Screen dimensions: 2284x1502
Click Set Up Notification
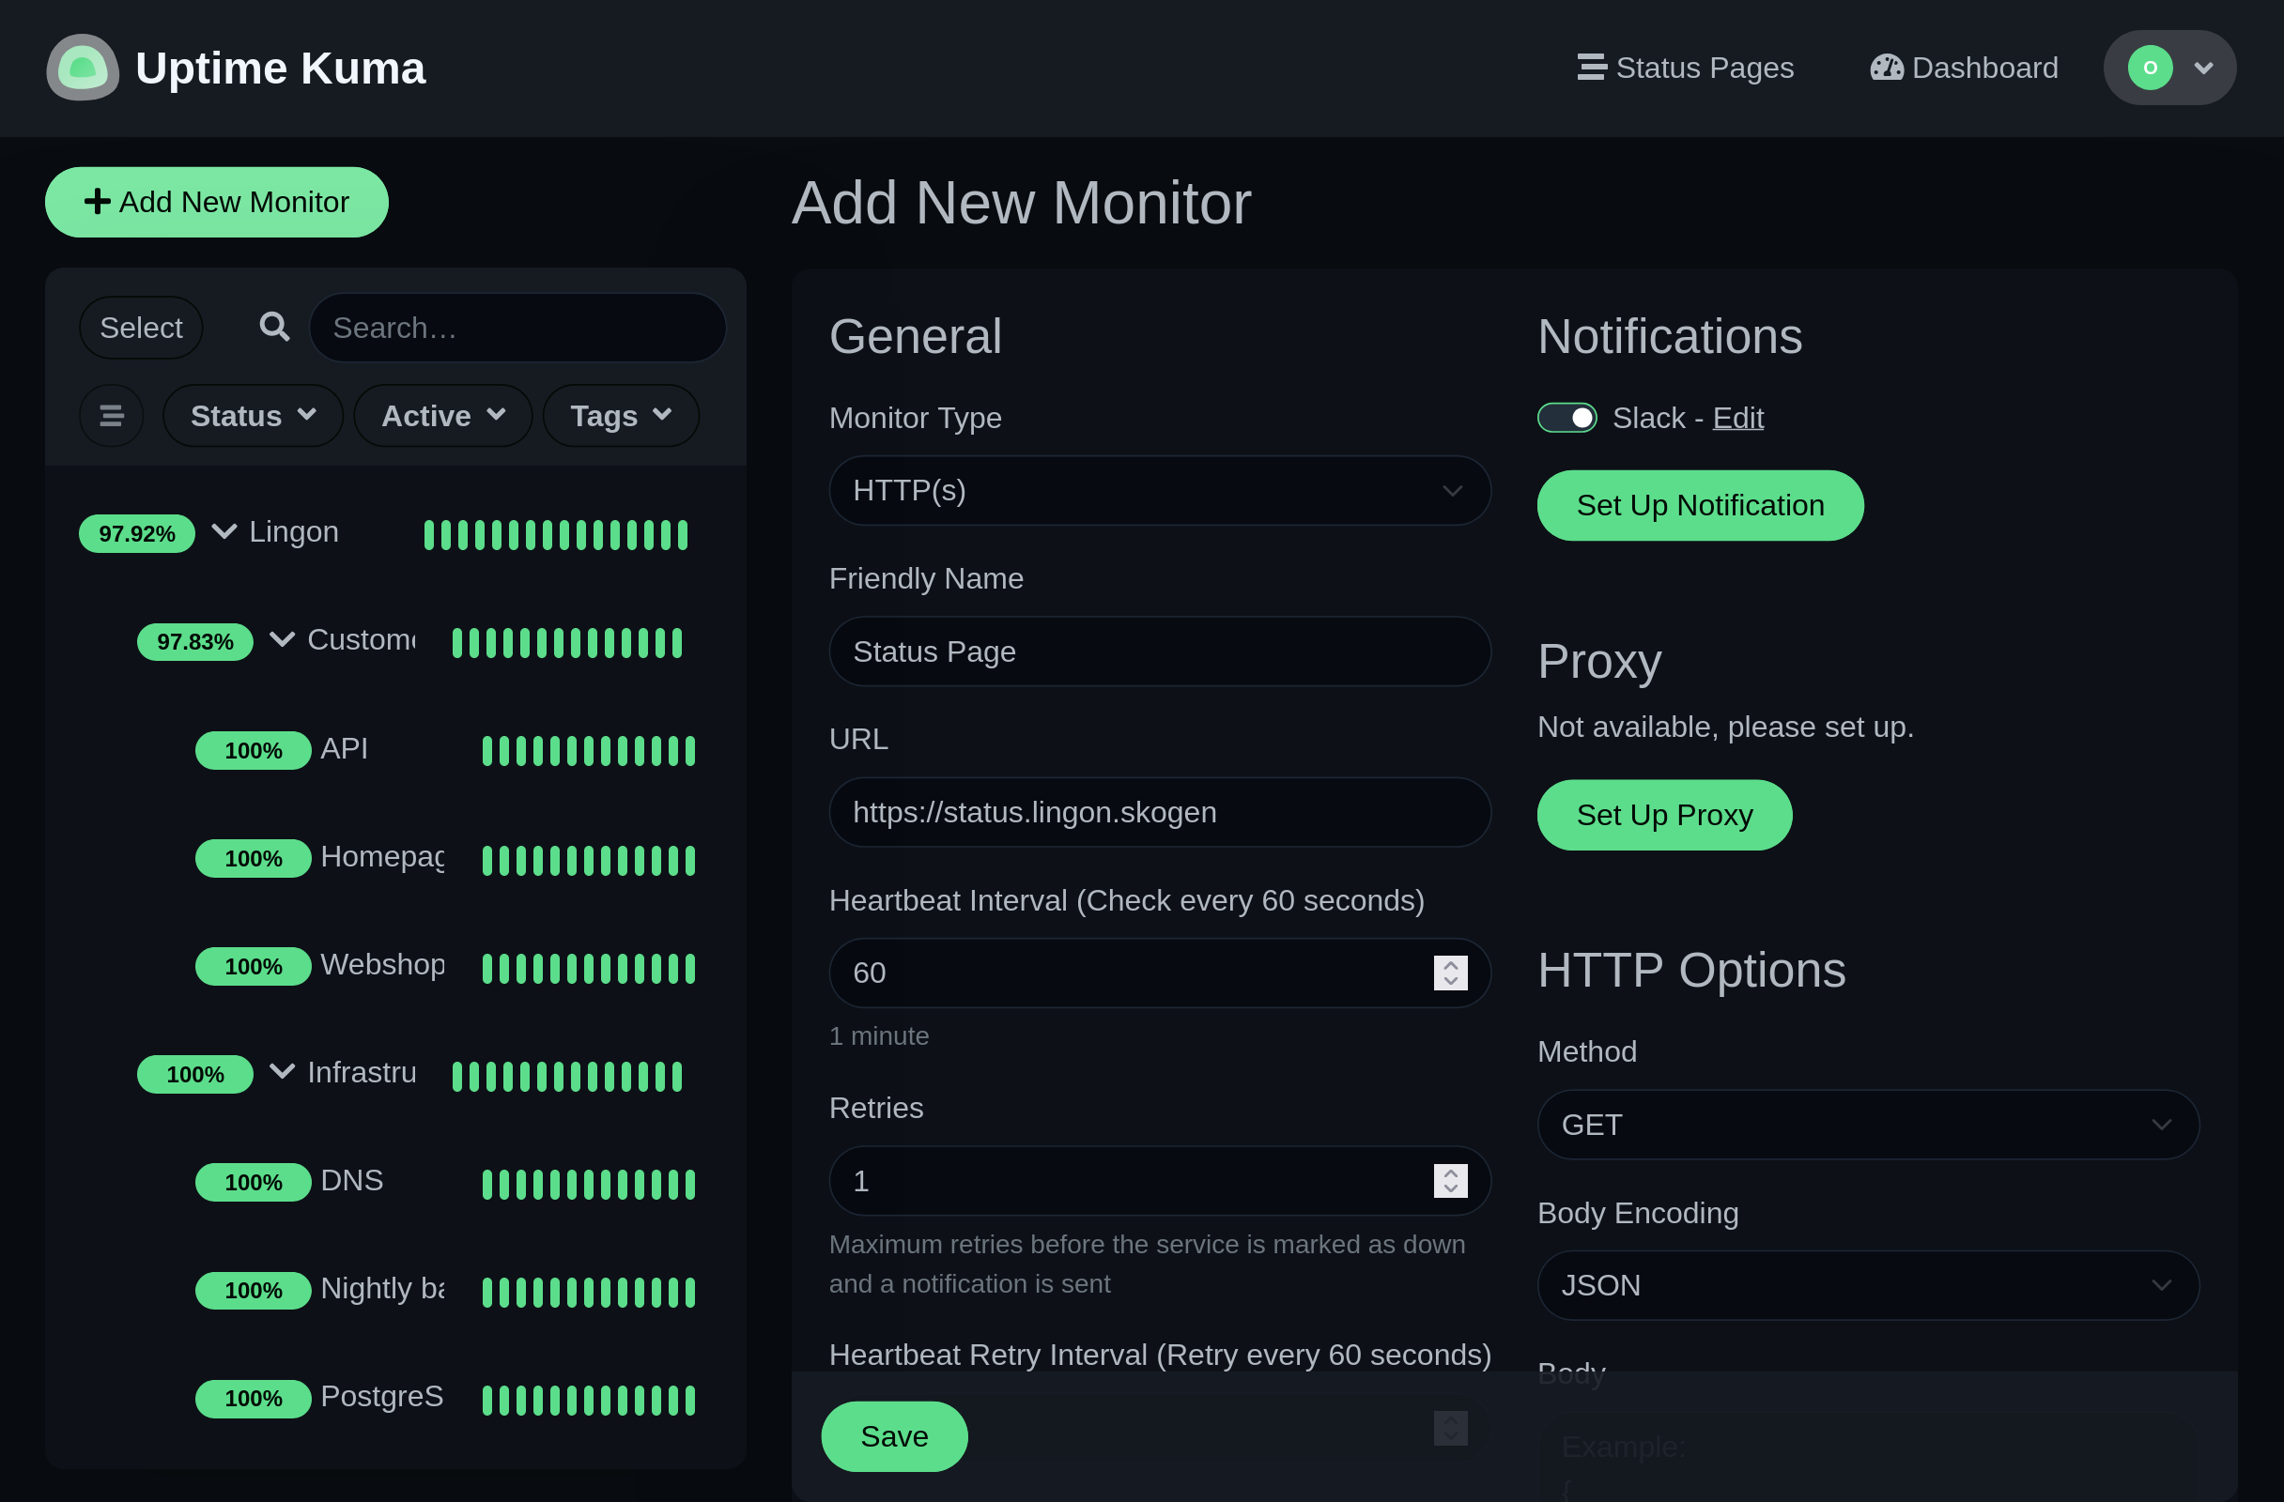pyautogui.click(x=1700, y=505)
